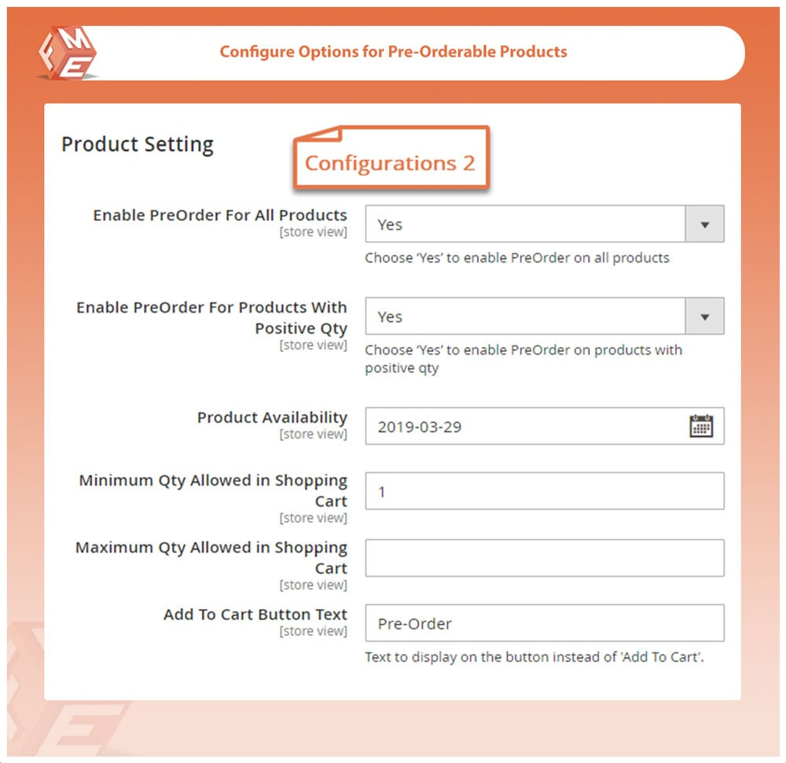Expand PreOrder For Products With Positive Qty arrow
This screenshot has height=763, width=786.
pyautogui.click(x=704, y=317)
